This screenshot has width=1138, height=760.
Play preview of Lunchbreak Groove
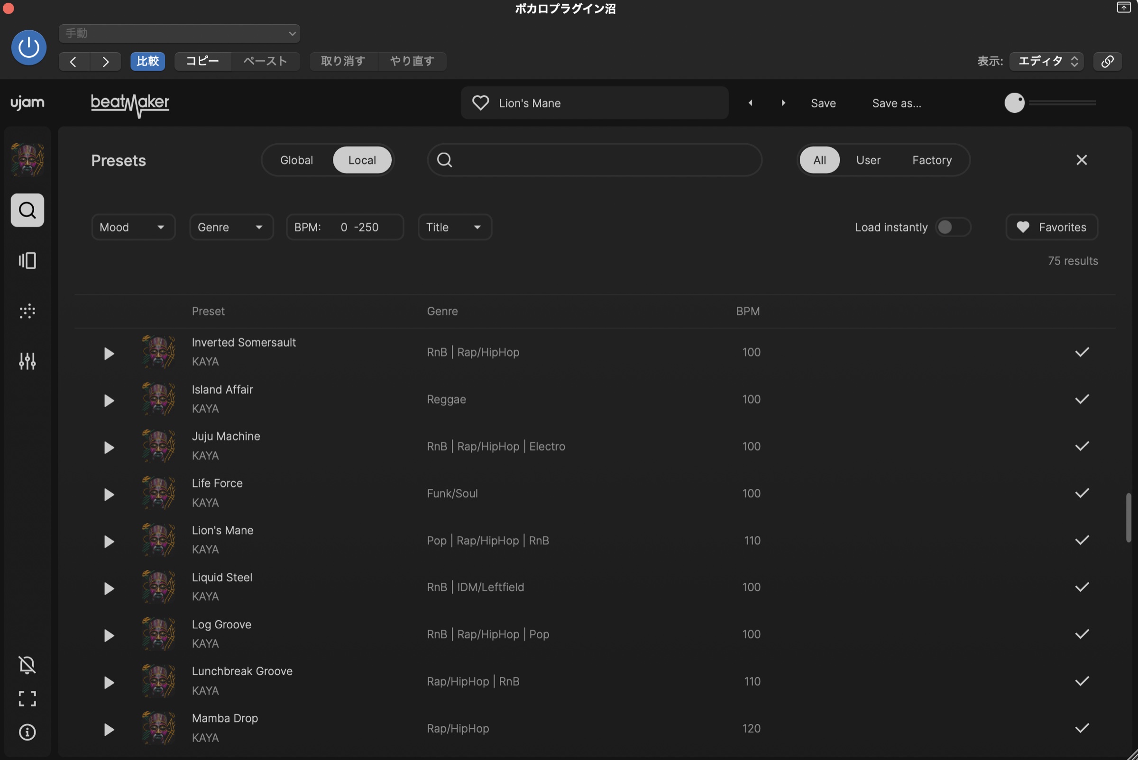pyautogui.click(x=109, y=682)
